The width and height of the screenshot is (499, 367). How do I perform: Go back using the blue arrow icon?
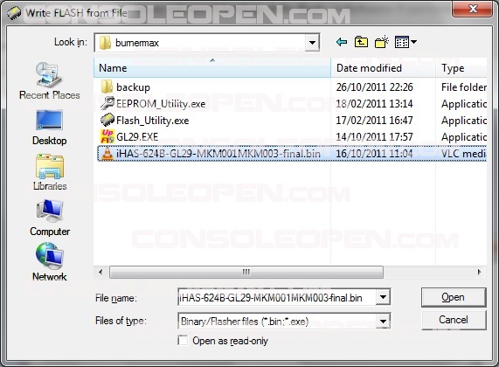[x=342, y=42]
